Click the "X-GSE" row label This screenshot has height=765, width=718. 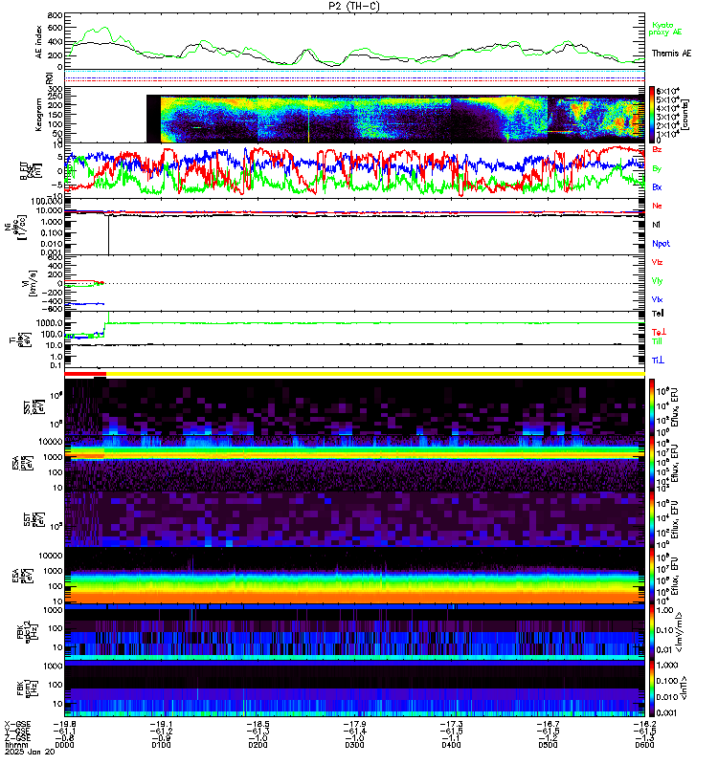point(17,725)
